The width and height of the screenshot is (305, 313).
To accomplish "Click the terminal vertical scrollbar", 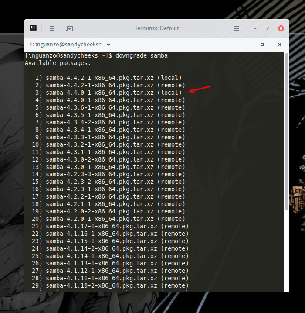I will point(286,131).
